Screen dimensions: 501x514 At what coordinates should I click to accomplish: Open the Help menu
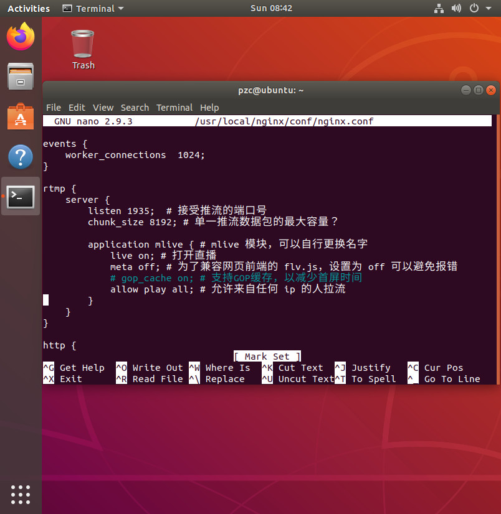click(209, 108)
